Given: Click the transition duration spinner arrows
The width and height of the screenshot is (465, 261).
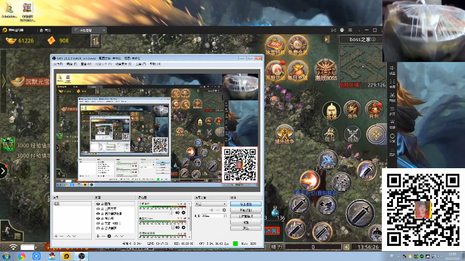Looking at the screenshot, I should coord(225,216).
